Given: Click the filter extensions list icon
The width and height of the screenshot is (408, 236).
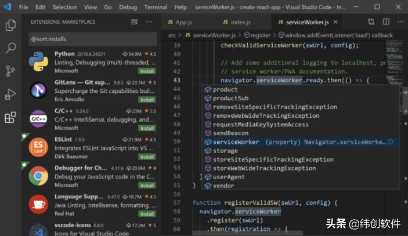Looking at the screenshot, I should (x=135, y=22).
